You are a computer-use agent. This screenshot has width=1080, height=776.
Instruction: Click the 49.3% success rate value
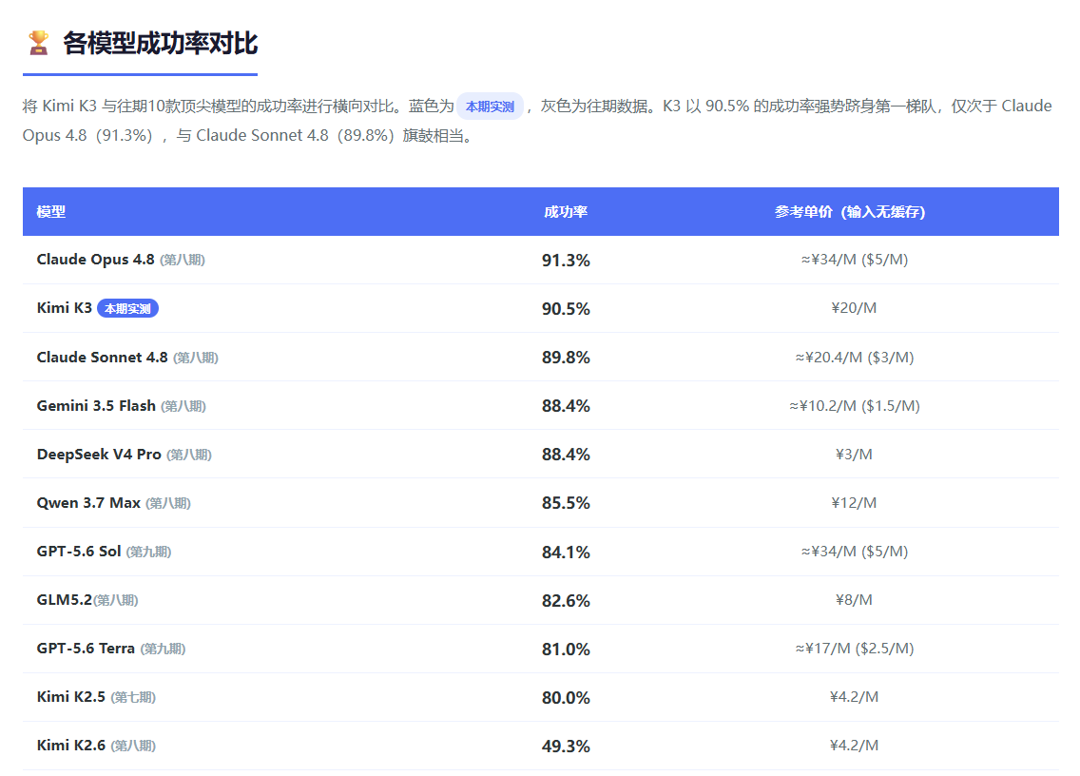click(566, 747)
